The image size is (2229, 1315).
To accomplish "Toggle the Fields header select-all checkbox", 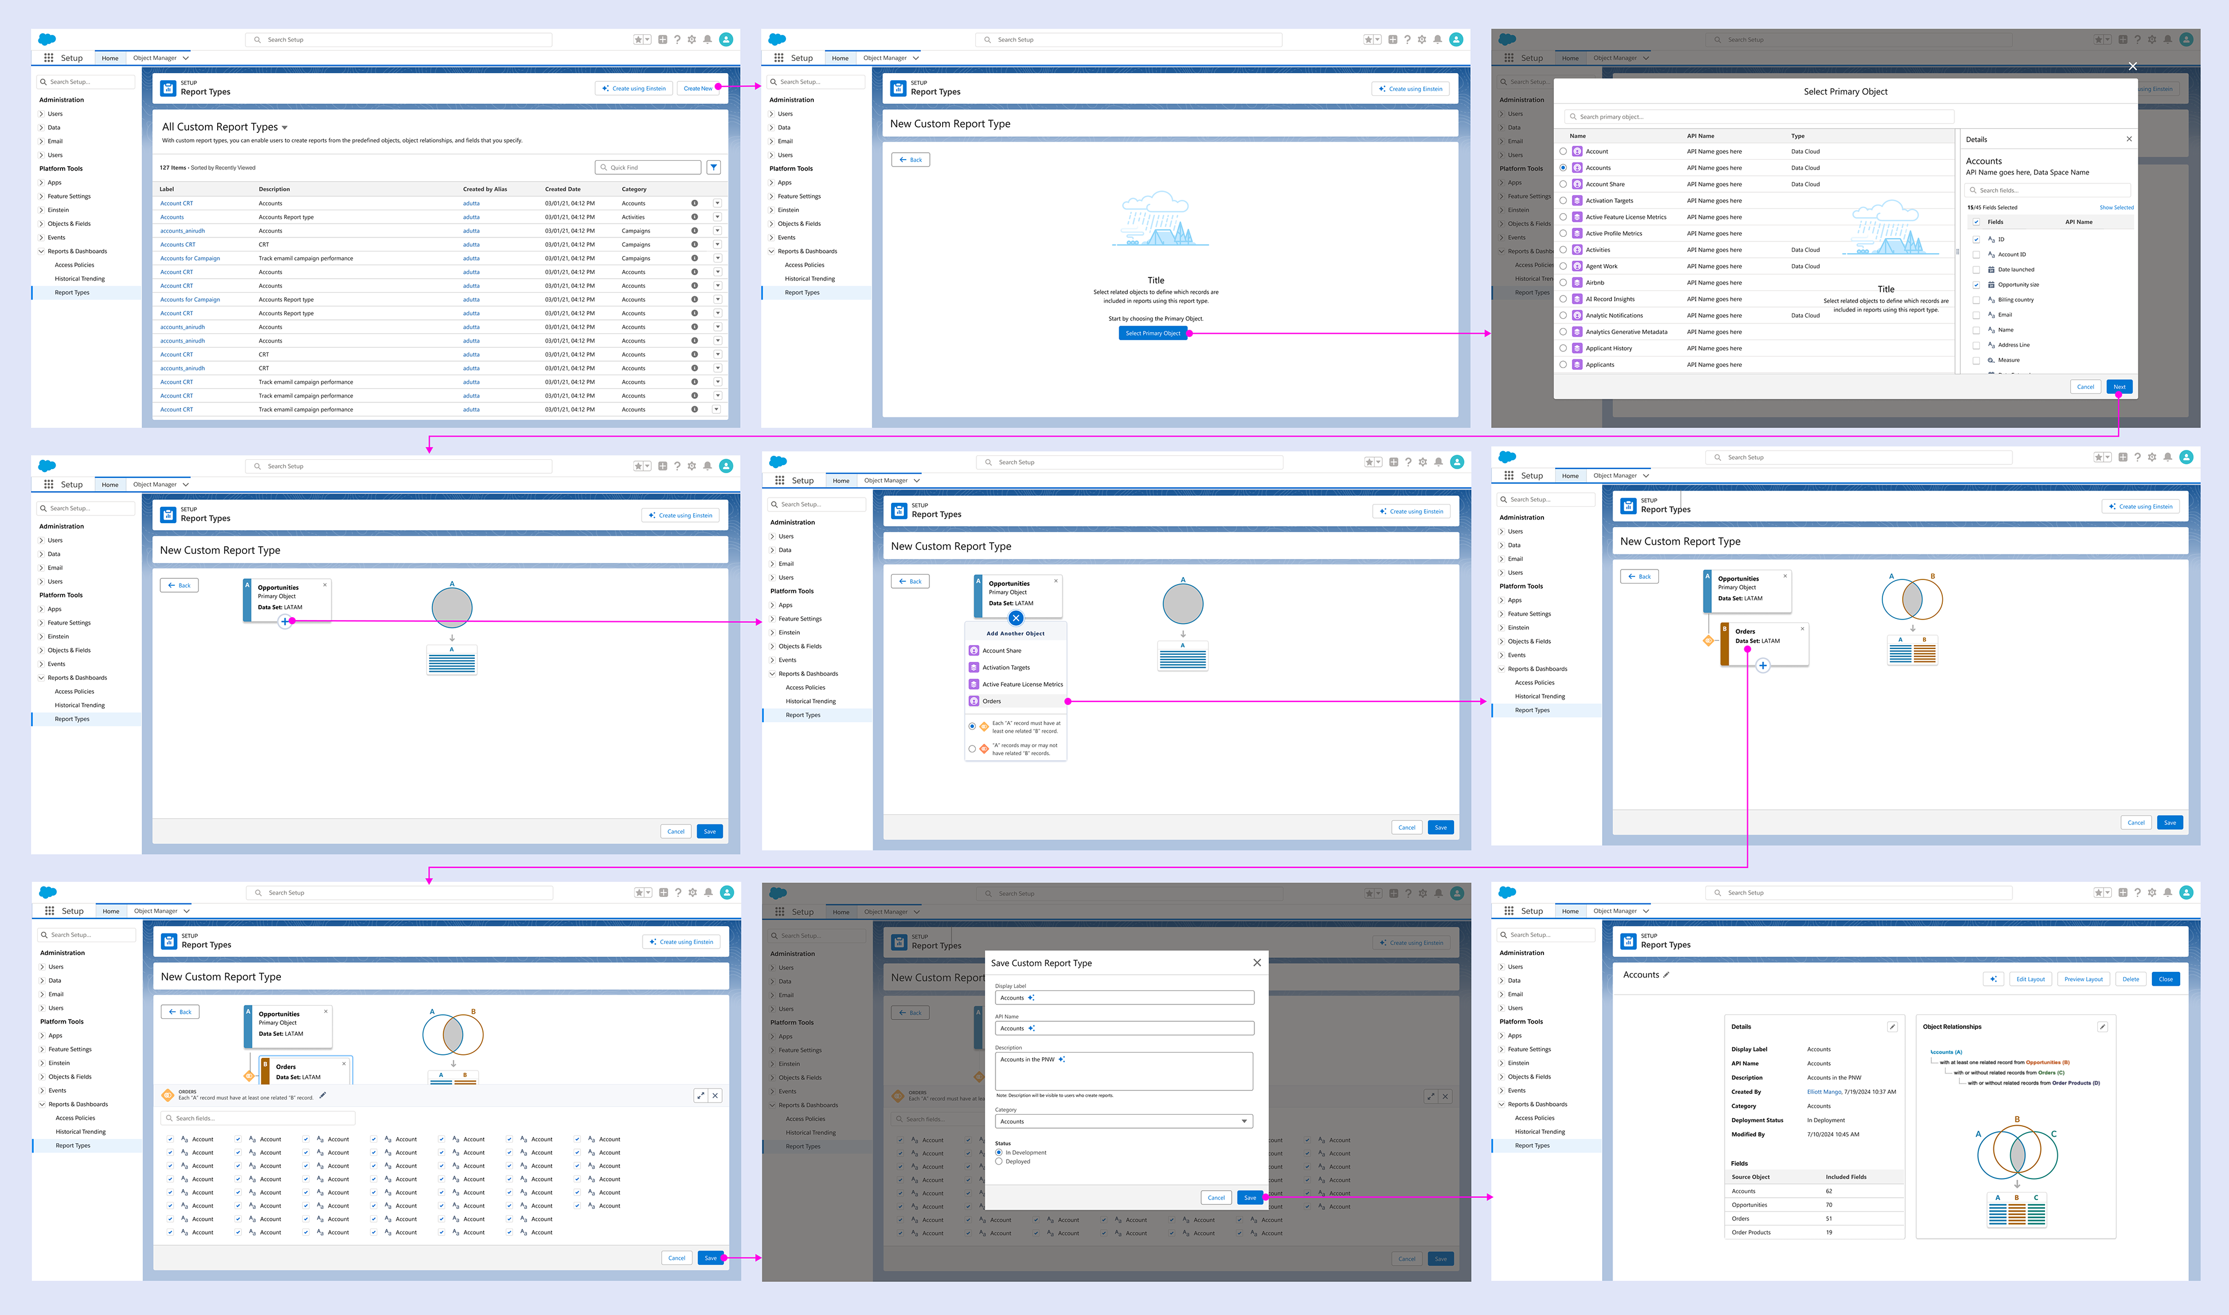I will [x=1975, y=222].
